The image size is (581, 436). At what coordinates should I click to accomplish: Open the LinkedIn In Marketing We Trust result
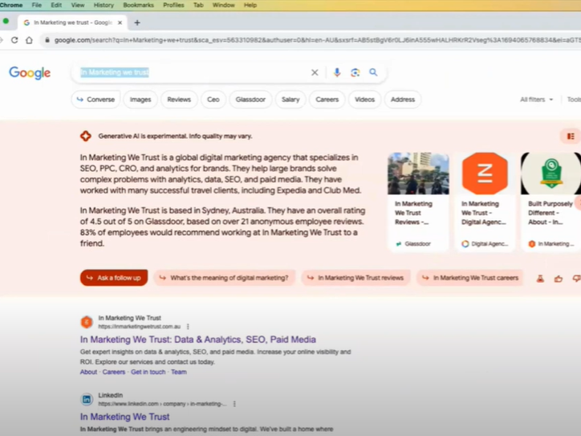pos(125,417)
